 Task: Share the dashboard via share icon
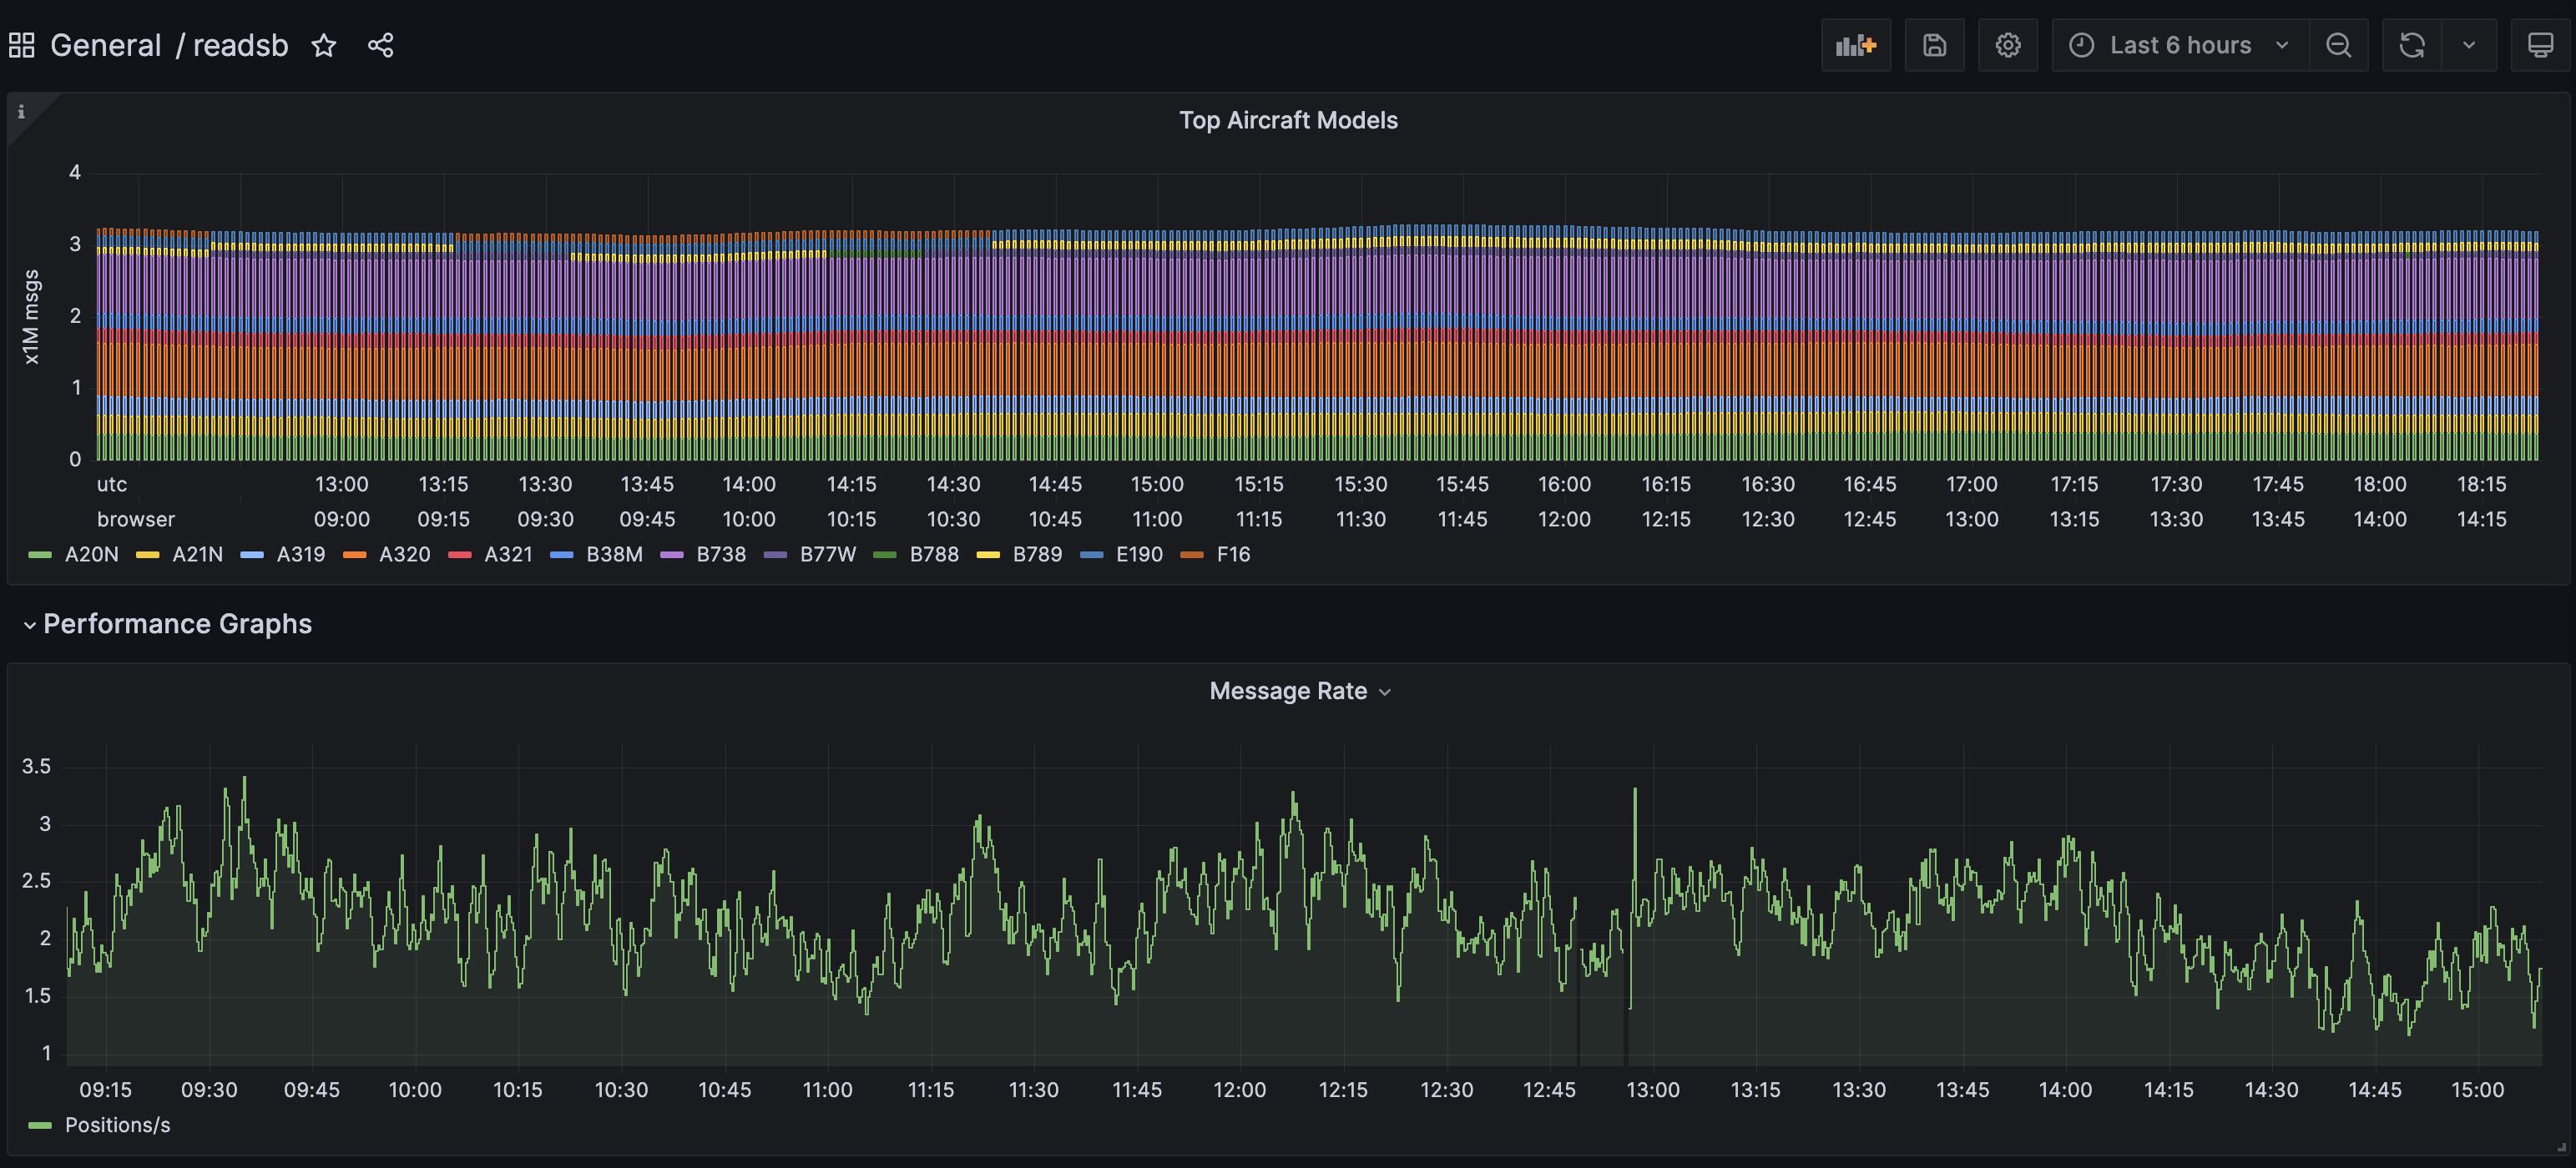(380, 45)
